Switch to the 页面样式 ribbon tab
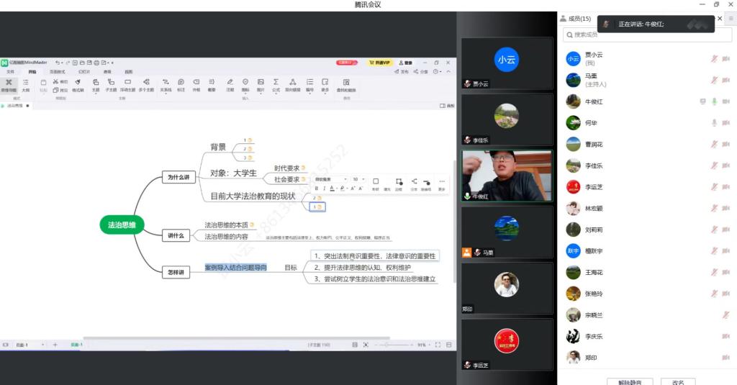 56,72
